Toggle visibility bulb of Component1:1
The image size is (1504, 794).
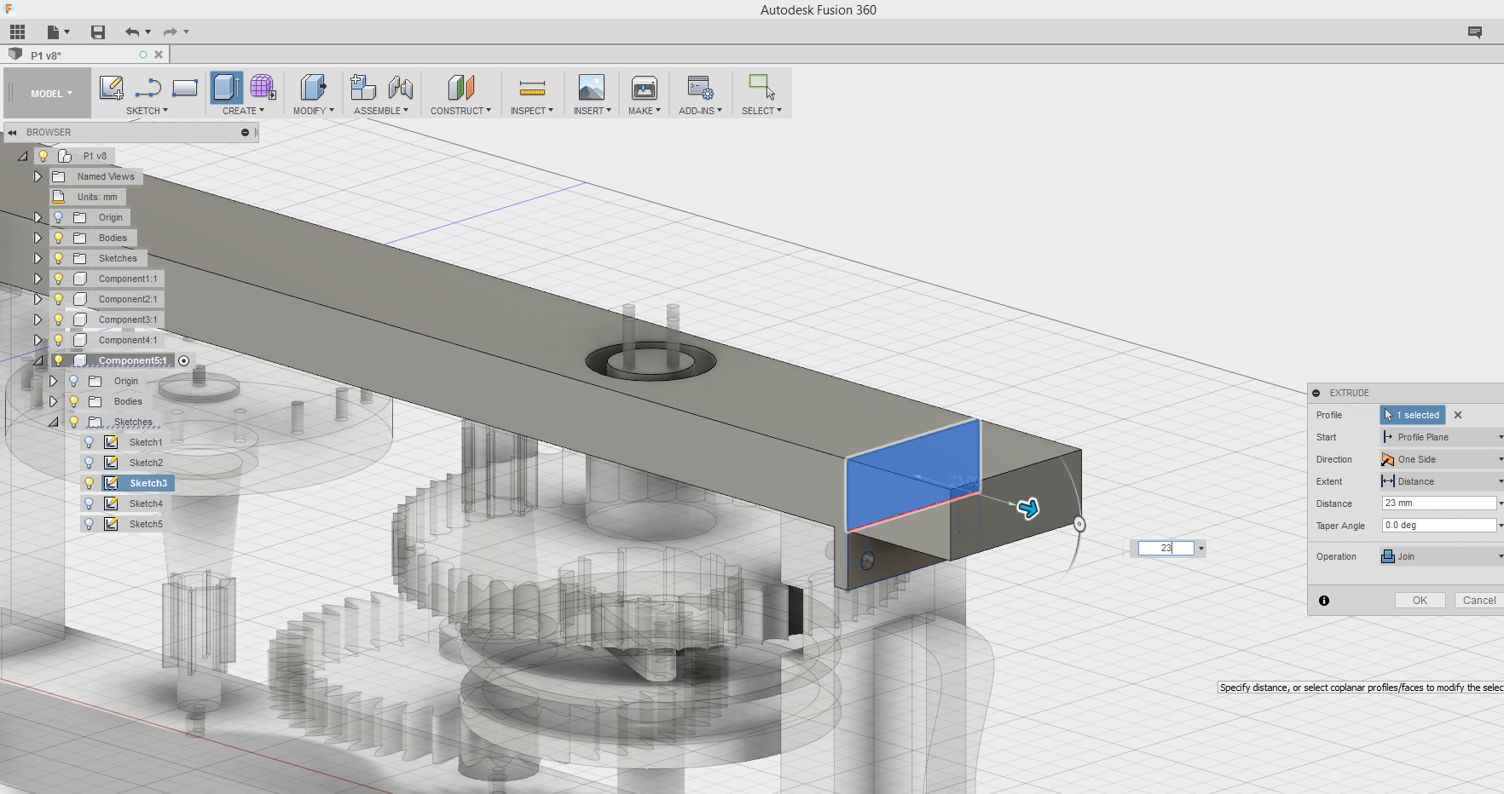(58, 279)
